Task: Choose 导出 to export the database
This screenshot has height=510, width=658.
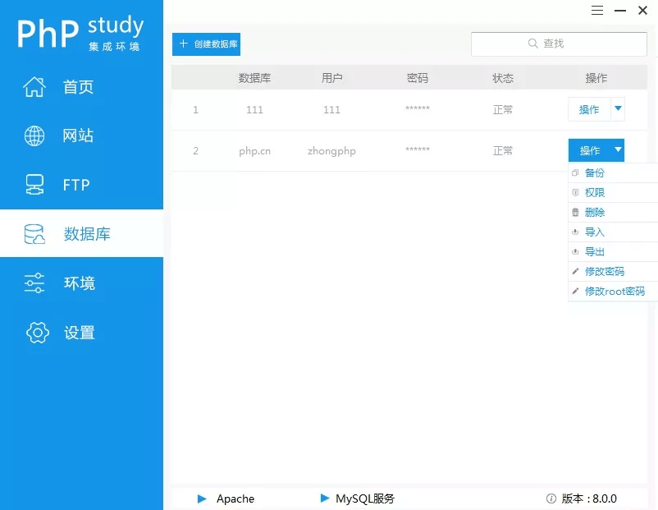Action: [x=596, y=251]
